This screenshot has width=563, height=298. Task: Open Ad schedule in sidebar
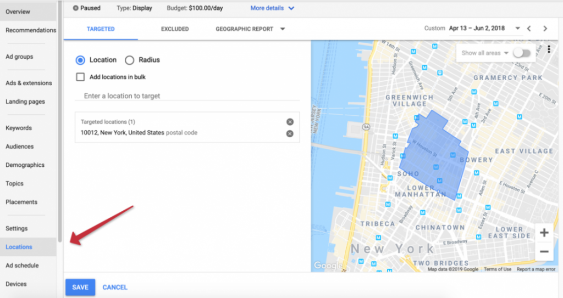pyautogui.click(x=22, y=266)
